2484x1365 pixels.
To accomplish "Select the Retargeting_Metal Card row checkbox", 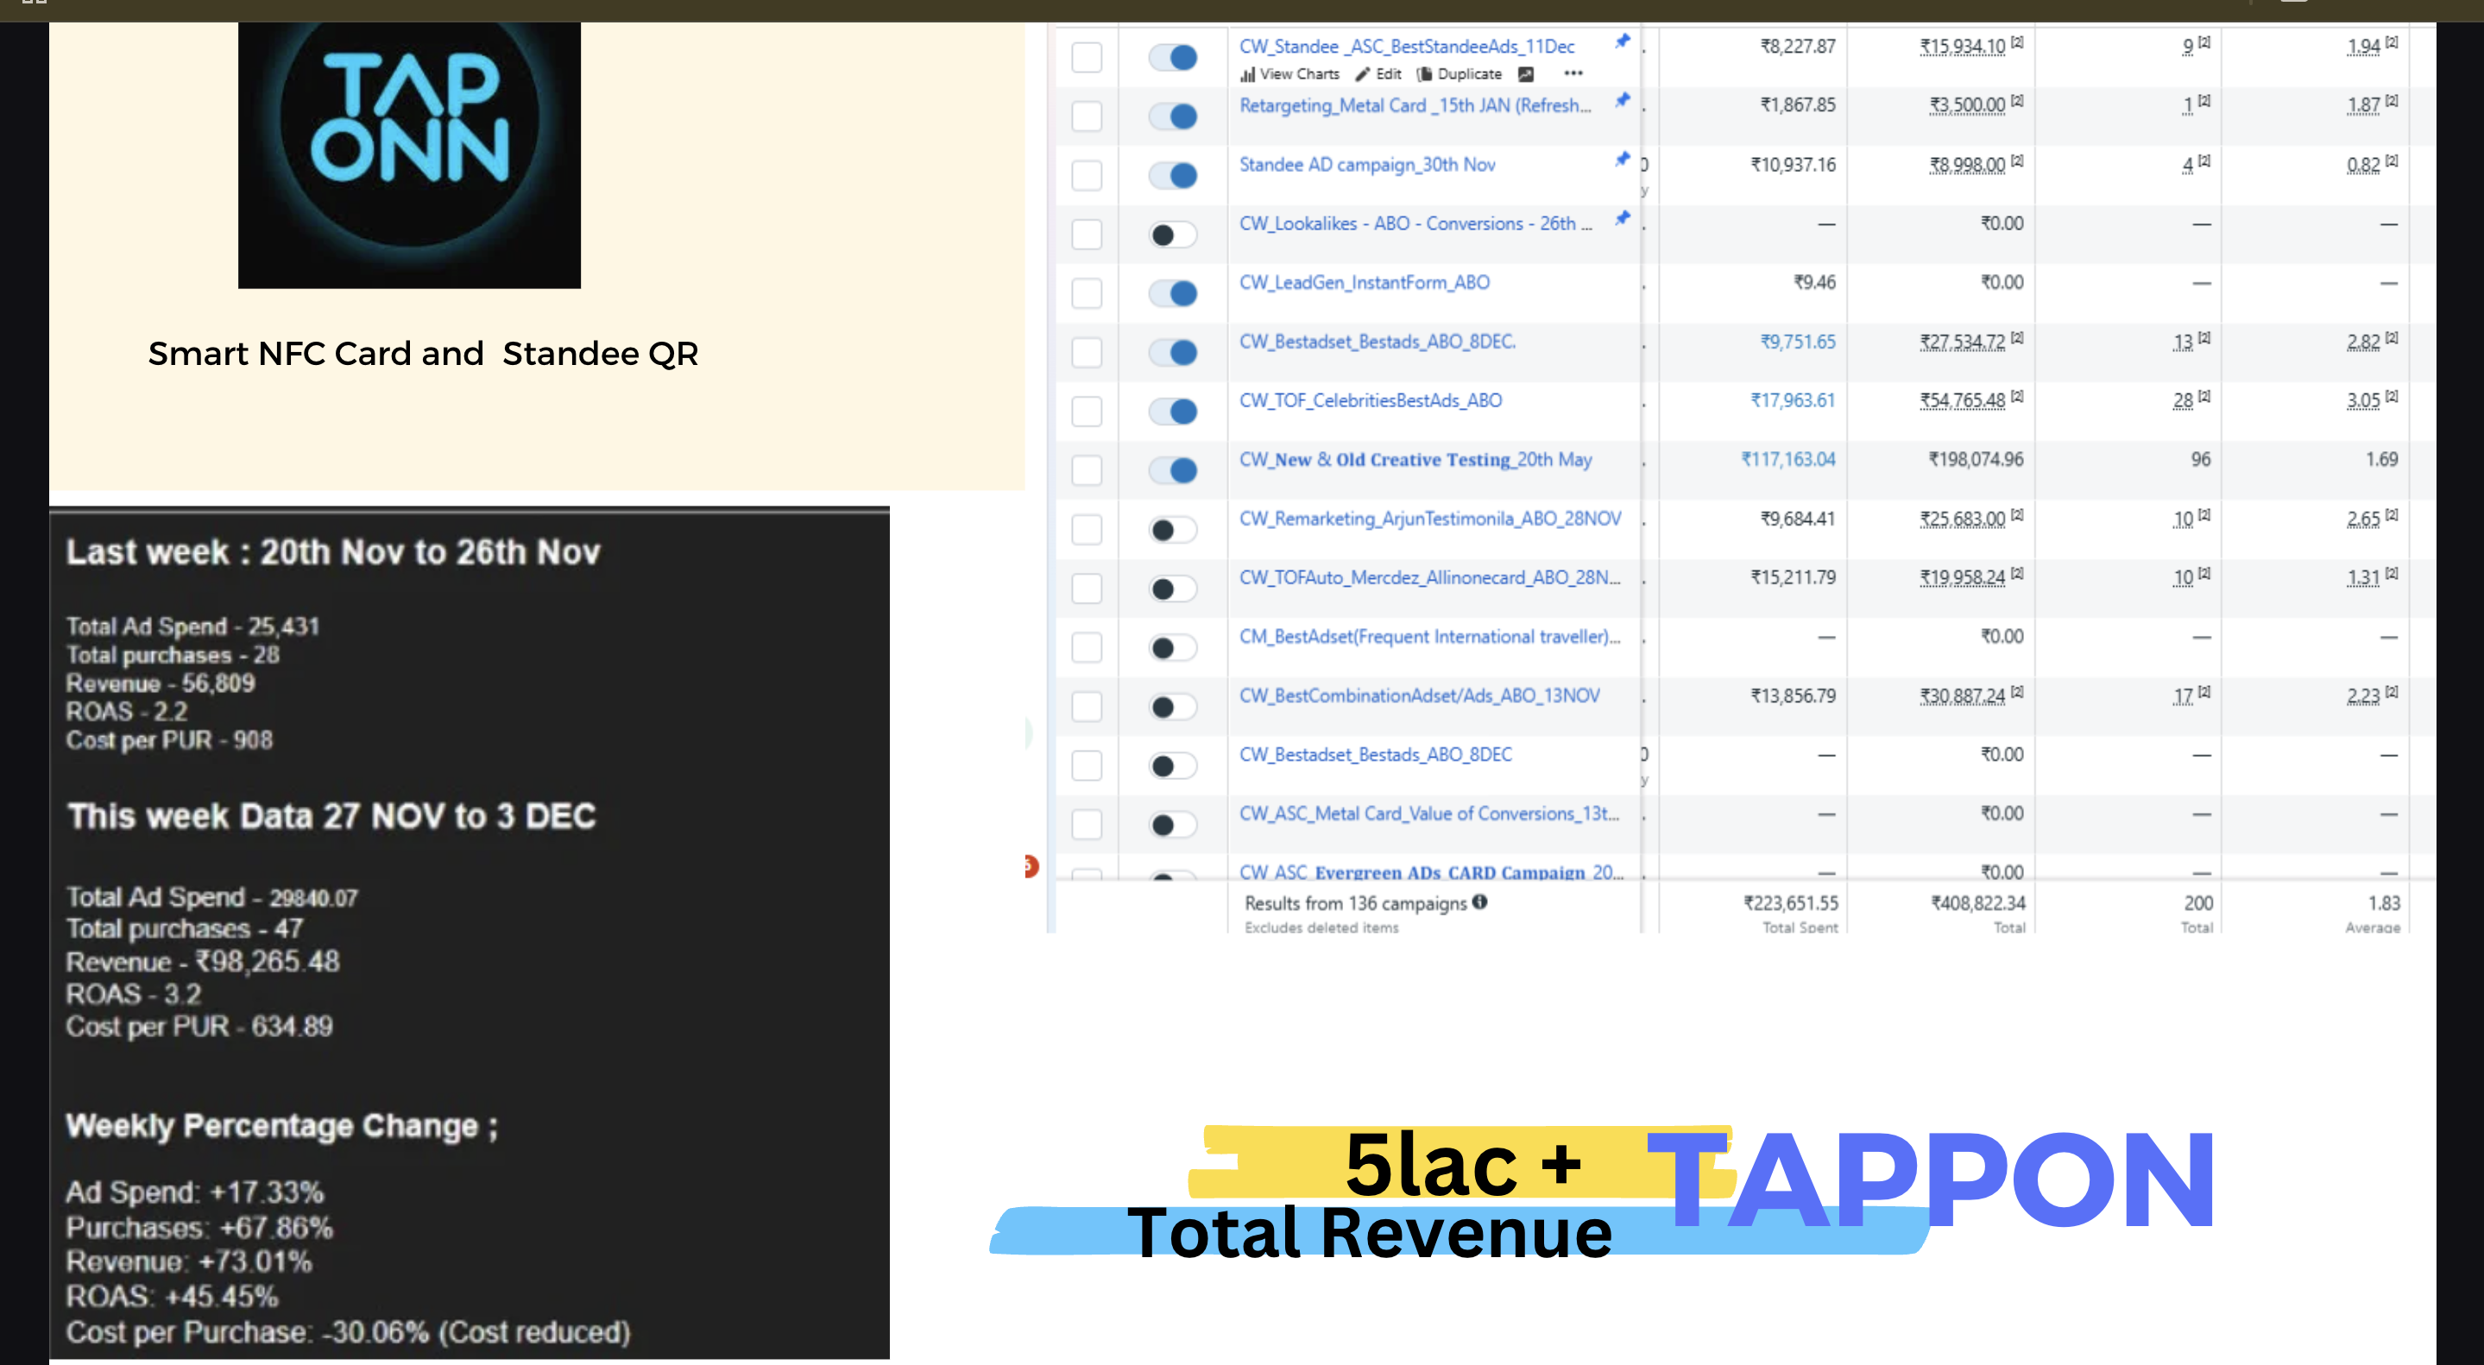I will tap(1087, 116).
